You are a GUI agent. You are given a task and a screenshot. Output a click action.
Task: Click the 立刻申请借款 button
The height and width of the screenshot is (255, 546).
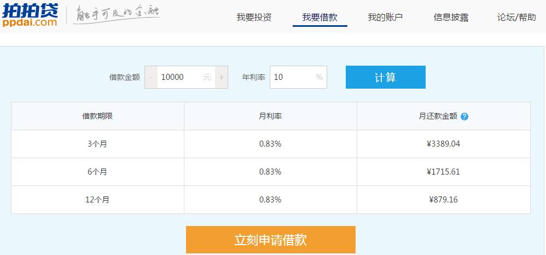point(271,240)
